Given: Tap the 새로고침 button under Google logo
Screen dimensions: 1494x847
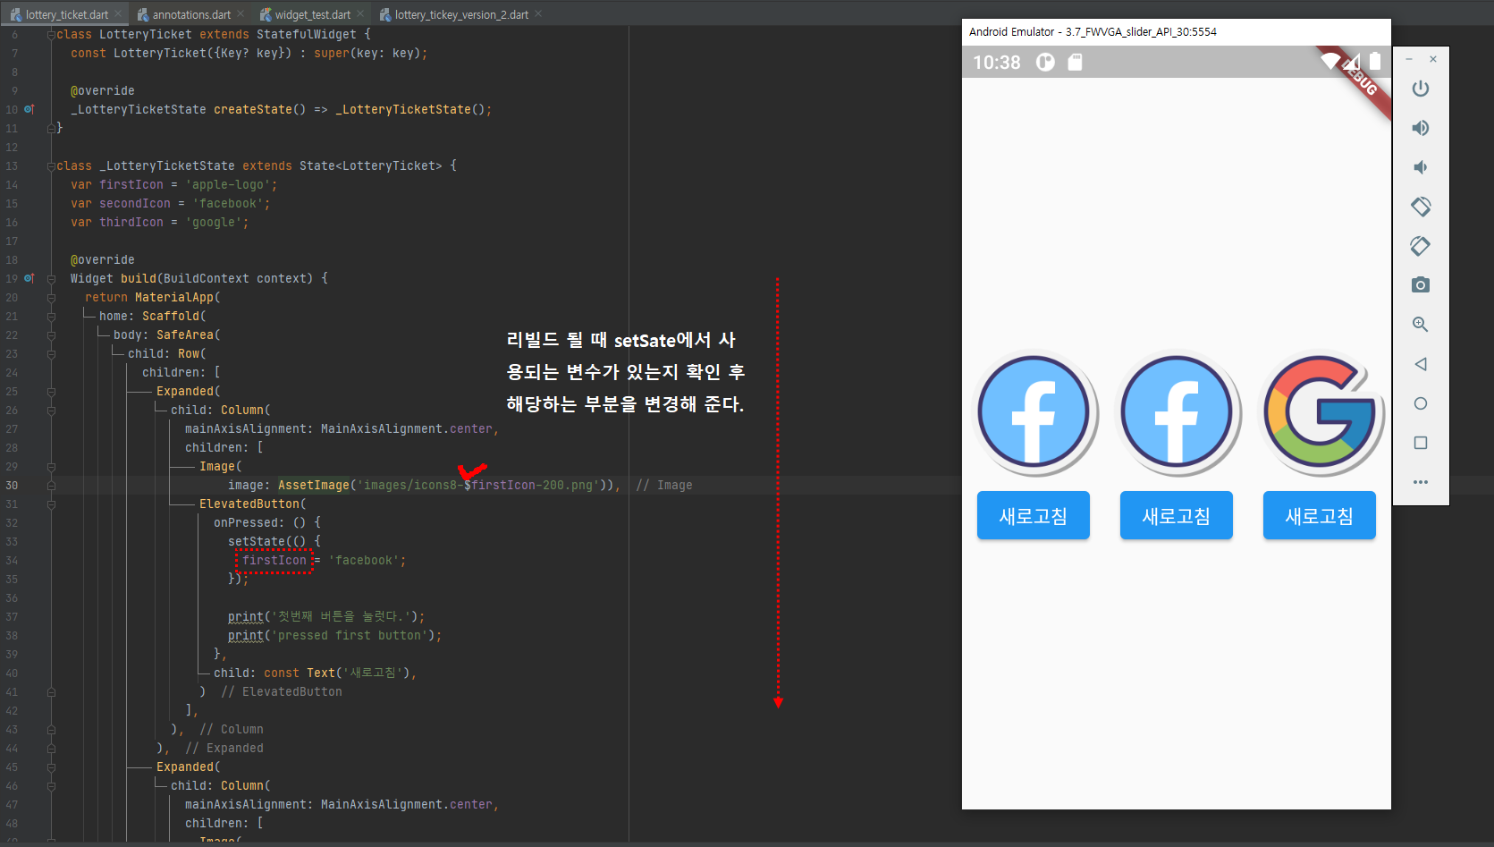Looking at the screenshot, I should pos(1320,515).
